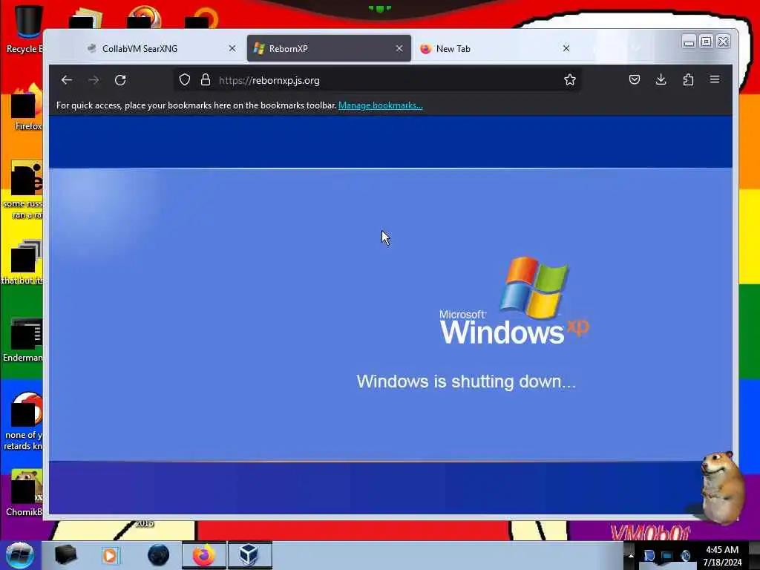Open the clock showing 4:45 AM

(722, 556)
